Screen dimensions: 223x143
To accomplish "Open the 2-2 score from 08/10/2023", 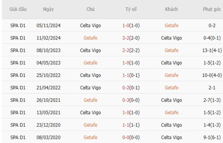I will click(126, 50).
